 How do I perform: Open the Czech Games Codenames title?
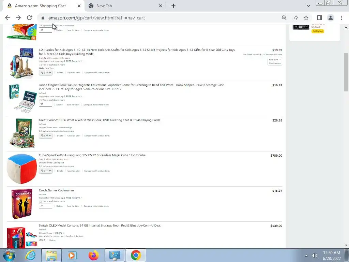tap(57, 190)
